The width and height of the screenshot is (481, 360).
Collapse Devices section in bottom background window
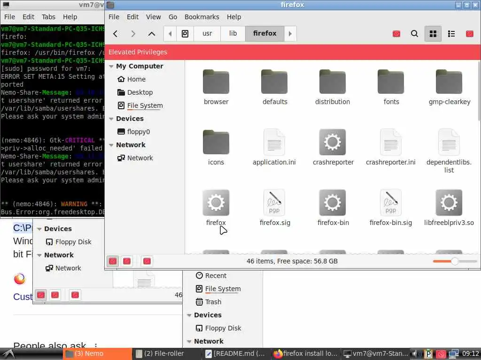pyautogui.click(x=189, y=315)
